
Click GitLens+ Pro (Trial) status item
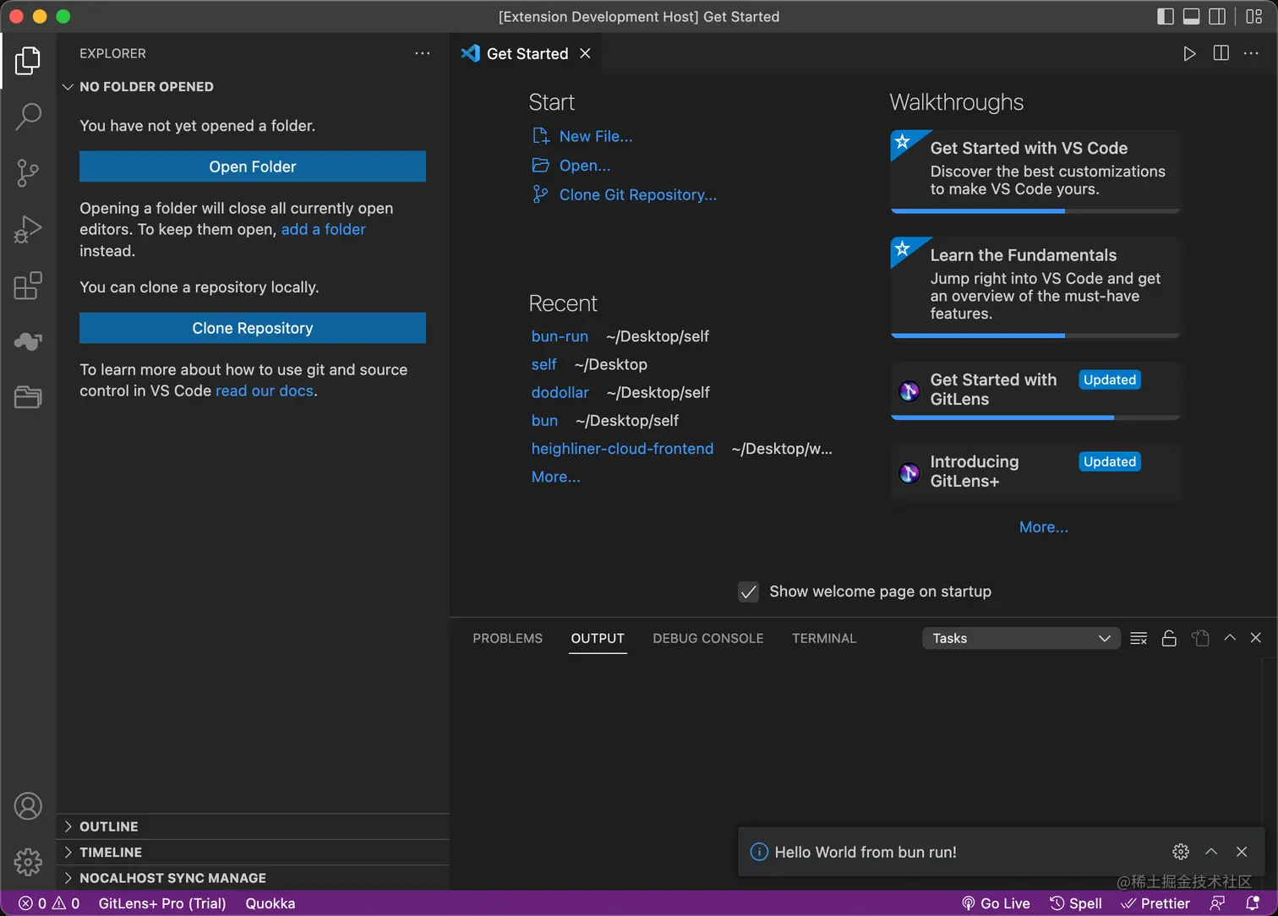[162, 903]
